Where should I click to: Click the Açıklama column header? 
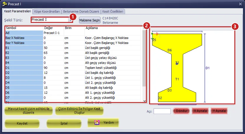(x=113, y=28)
